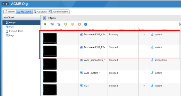Screen dimensions: 181x96
Task: Select the vApp_acmeadmin_1 name
Action: point(95,60)
